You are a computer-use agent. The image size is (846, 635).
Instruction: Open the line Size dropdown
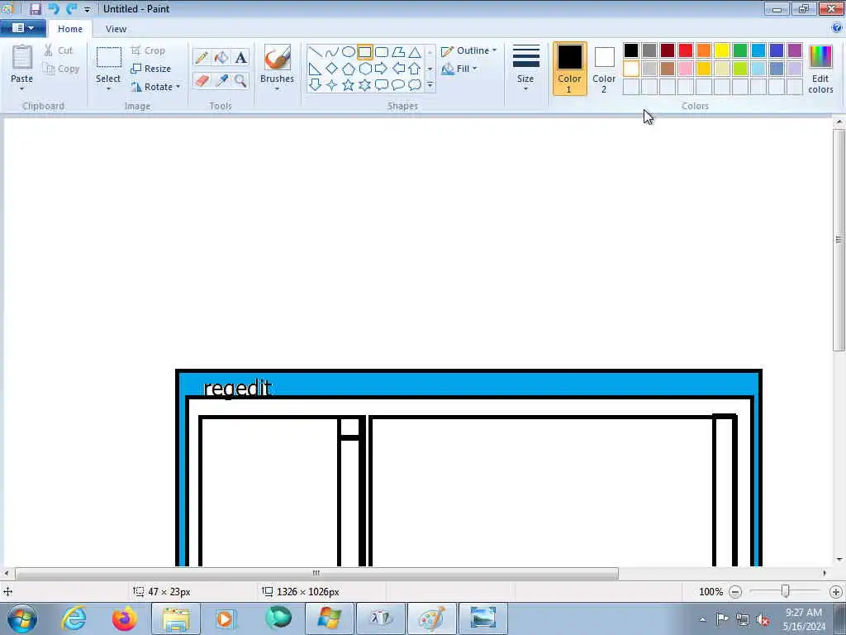525,68
